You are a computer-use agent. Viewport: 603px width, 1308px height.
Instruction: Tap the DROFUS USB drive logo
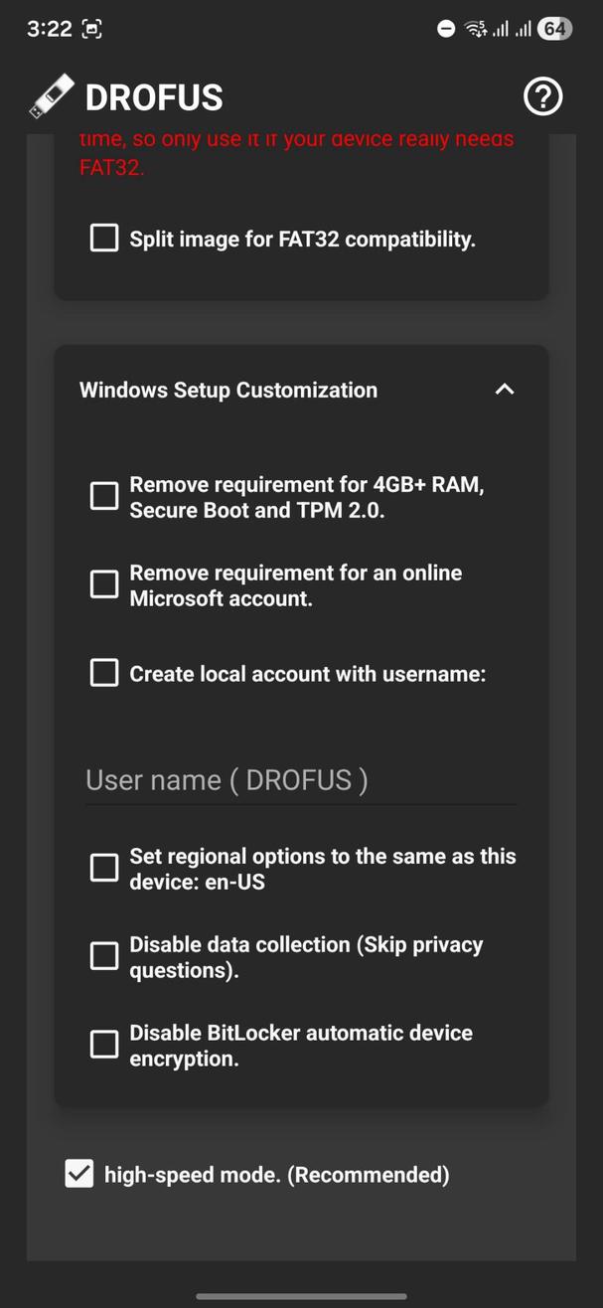[x=50, y=94]
